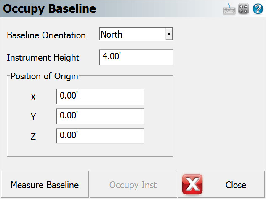
Task: Click the Instrument Height label
Action: 43,58
